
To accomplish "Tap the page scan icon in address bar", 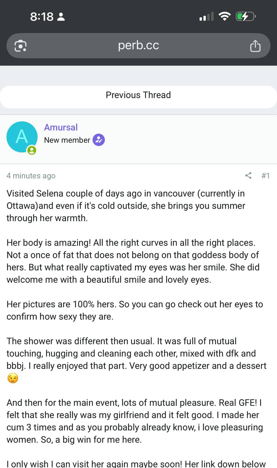I will click(20, 45).
